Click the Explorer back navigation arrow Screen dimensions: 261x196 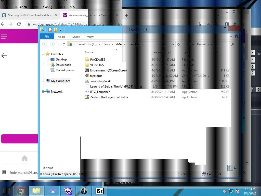click(x=45, y=44)
